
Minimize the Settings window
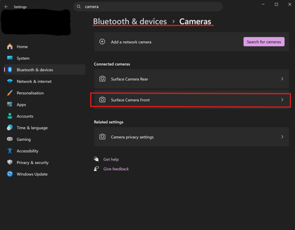pyautogui.click(x=263, y=5)
